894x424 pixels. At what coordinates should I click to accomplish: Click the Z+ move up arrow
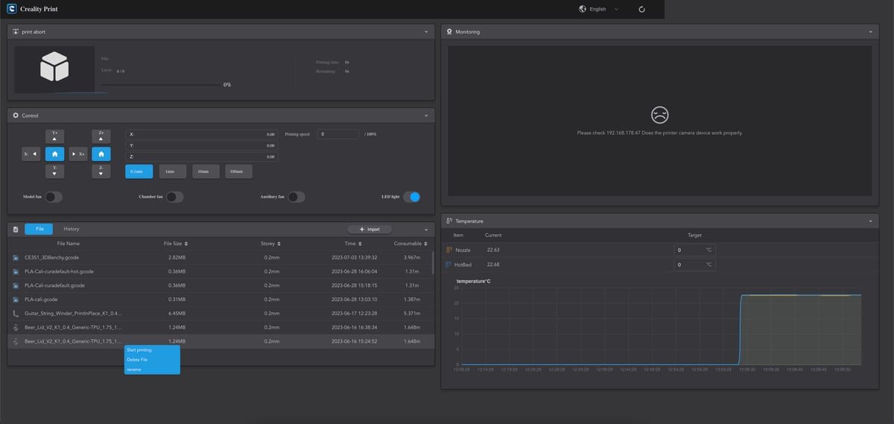pos(101,136)
